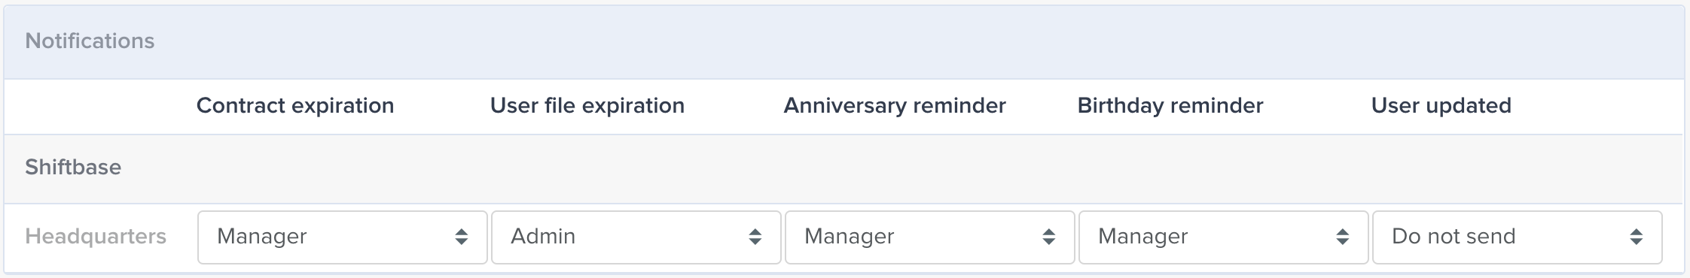Image resolution: width=1690 pixels, height=278 pixels.
Task: Click the arrow icon in Anniversary reminder select
Action: point(1048,237)
